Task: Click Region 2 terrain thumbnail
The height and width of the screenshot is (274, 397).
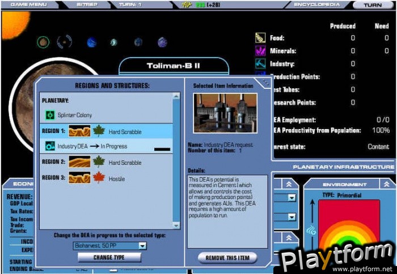Action: coord(79,162)
